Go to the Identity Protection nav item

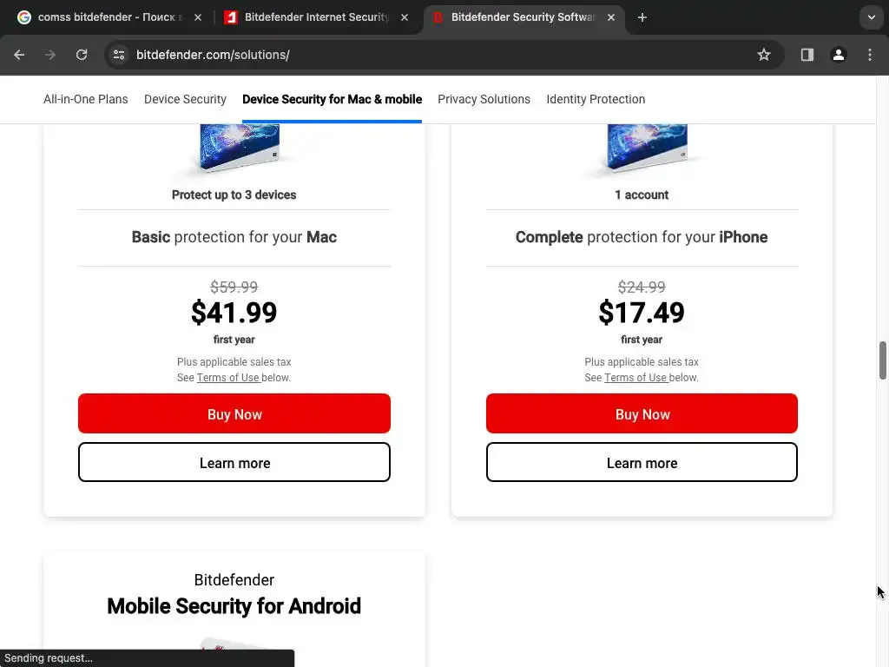[596, 99]
